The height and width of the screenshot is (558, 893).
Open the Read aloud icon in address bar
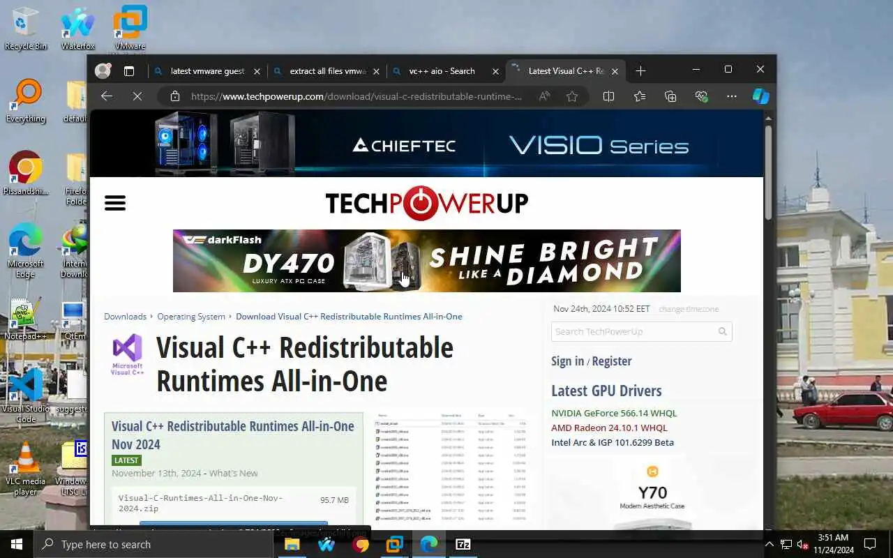544,96
